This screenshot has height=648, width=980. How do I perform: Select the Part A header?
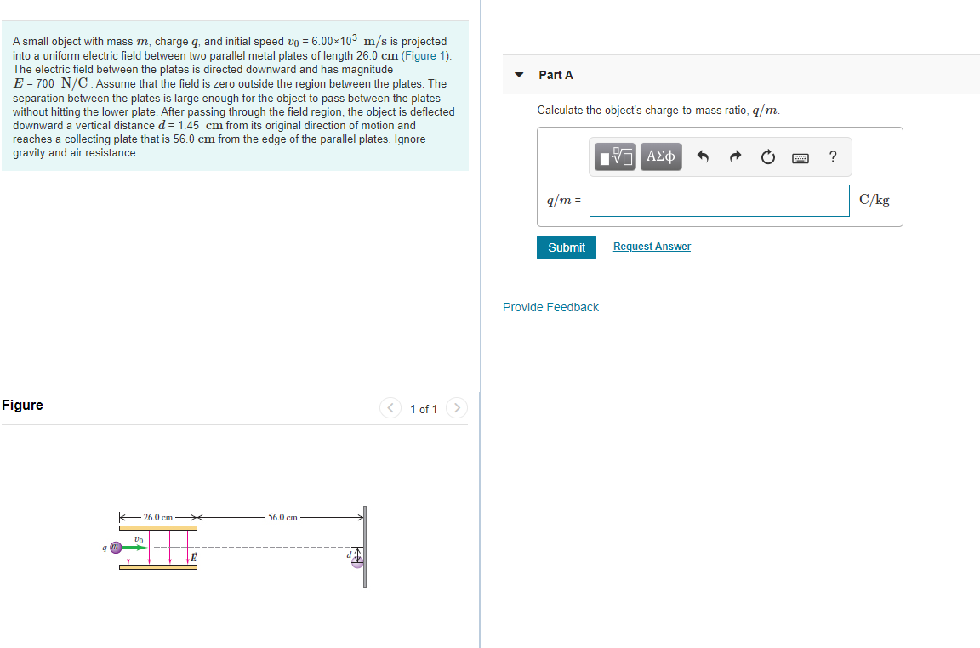[x=556, y=75]
